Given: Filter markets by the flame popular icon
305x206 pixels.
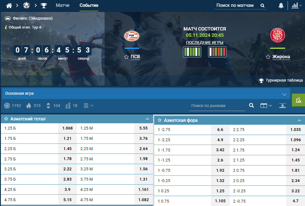Looking at the screenshot, I should tap(29, 106).
